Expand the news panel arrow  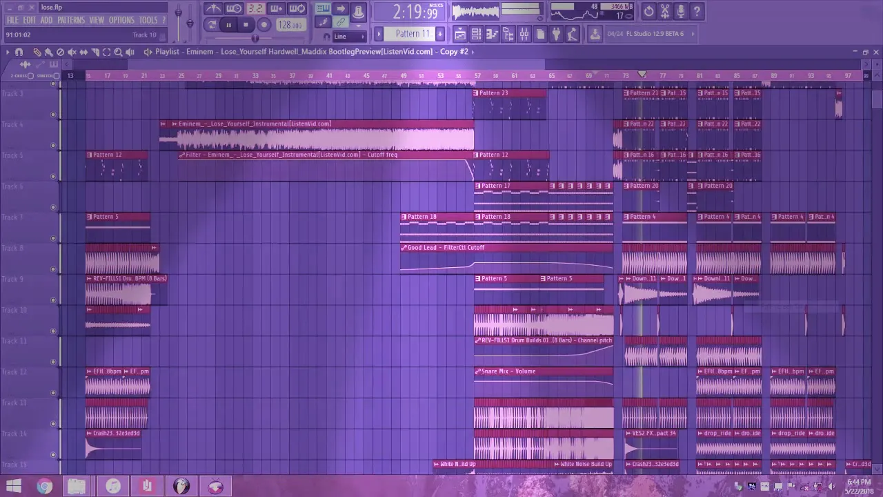pyautogui.click(x=693, y=33)
